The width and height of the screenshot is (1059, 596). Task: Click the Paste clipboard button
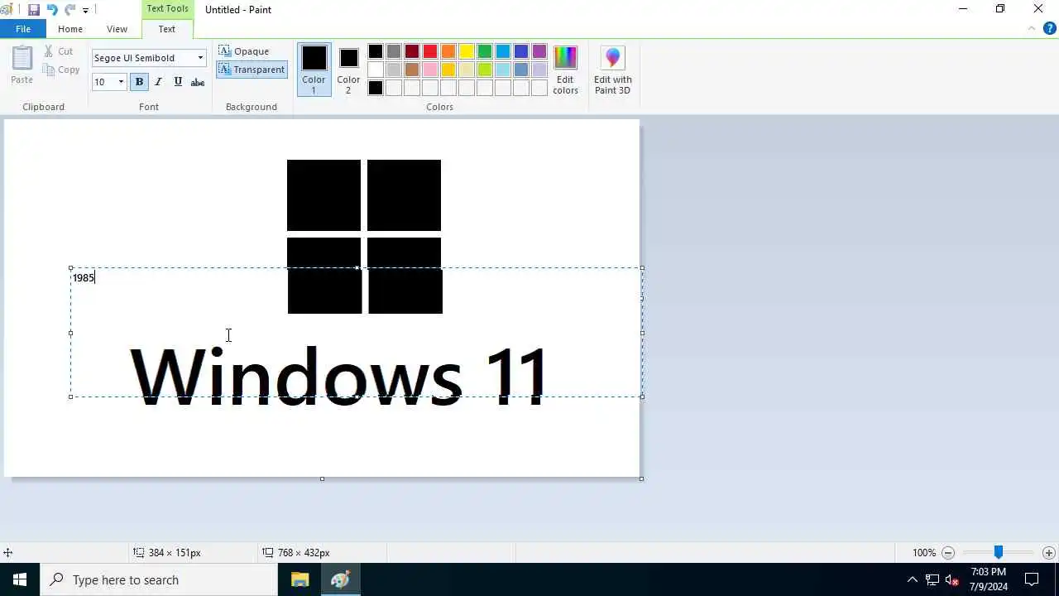click(22, 65)
